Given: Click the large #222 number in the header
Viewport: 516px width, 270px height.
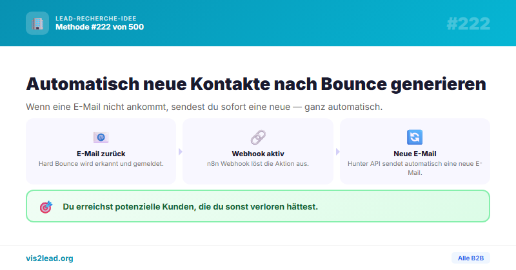Looking at the screenshot, I should tap(468, 24).
